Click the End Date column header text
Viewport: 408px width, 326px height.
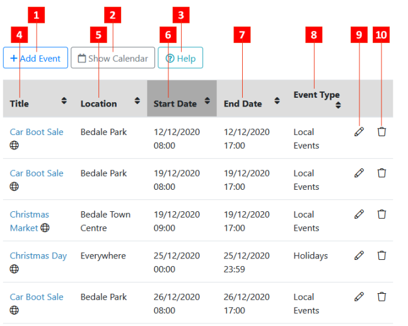(x=243, y=103)
